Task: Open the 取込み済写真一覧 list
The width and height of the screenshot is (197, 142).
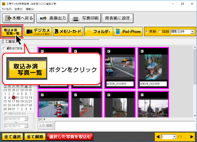Action: (x=11, y=31)
